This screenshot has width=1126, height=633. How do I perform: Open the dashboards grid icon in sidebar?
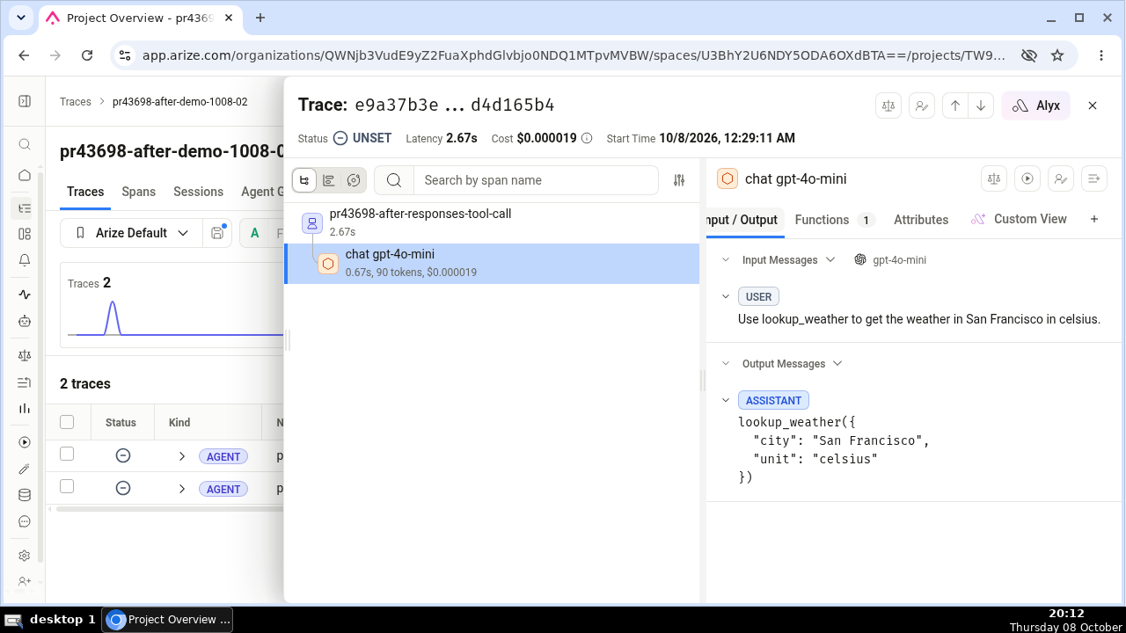[x=25, y=234]
